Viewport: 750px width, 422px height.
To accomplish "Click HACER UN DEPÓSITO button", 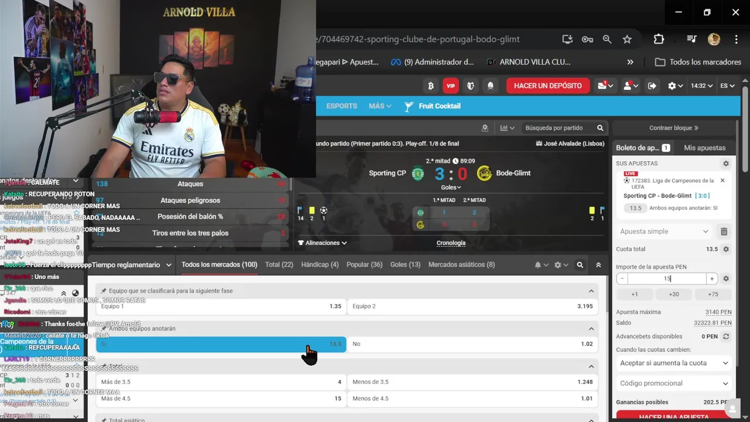I will (548, 86).
